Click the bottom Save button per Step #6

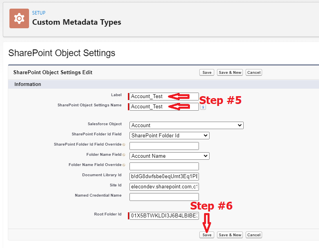(x=206, y=235)
